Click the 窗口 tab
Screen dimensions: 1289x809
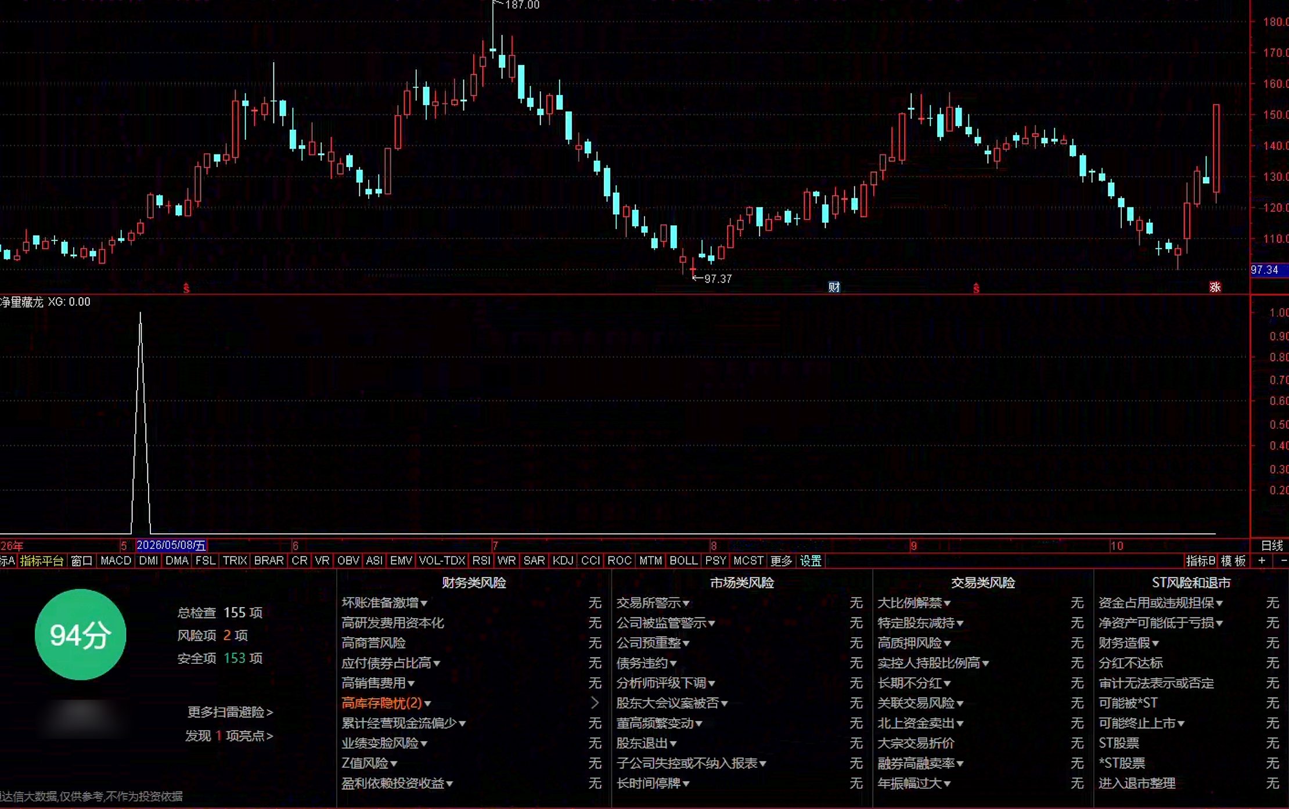tap(81, 561)
